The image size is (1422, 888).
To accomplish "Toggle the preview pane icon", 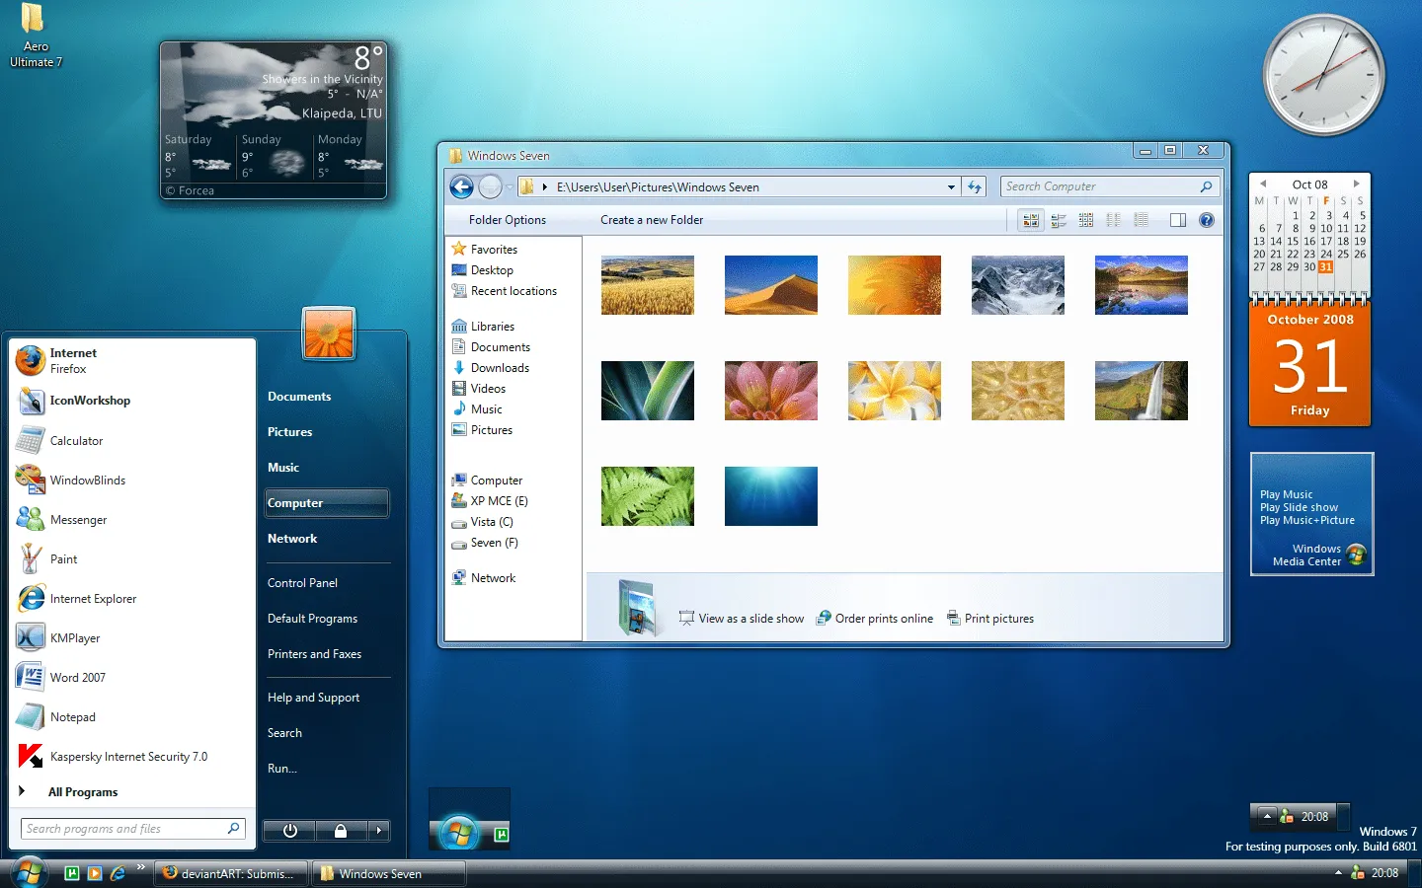I will coord(1178,220).
